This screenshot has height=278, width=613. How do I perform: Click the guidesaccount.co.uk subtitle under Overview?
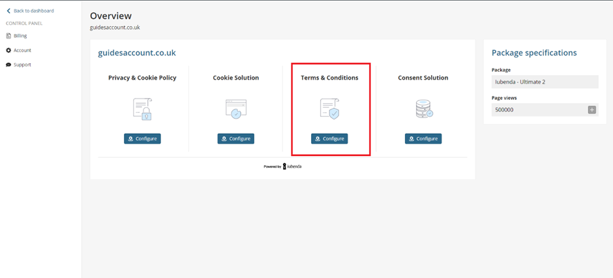coord(115,28)
